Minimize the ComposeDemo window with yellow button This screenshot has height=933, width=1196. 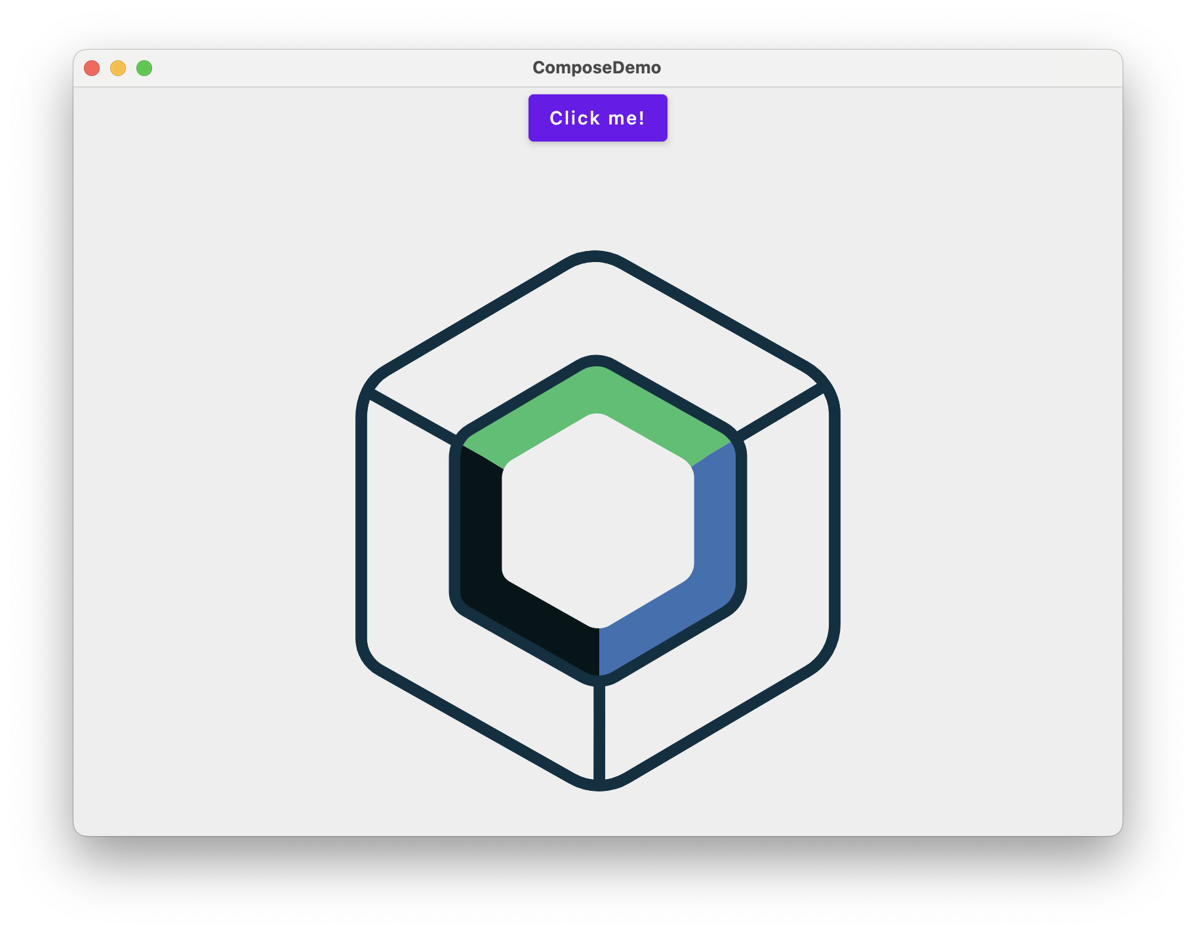click(x=118, y=68)
